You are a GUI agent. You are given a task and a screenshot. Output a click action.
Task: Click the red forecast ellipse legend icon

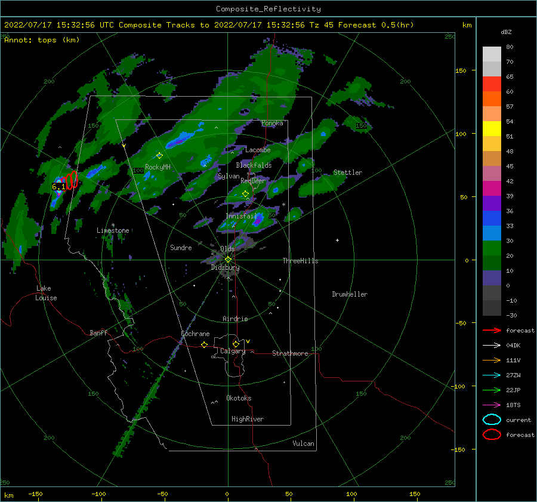[x=492, y=435]
